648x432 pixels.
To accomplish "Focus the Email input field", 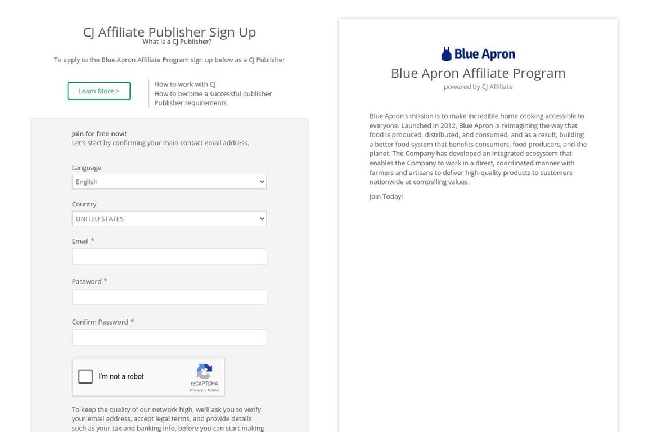I will 169,256.
